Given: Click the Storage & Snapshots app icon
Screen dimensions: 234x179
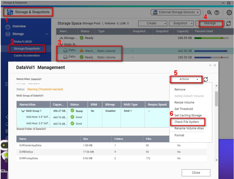Looking at the screenshot, I should [x=10, y=12].
